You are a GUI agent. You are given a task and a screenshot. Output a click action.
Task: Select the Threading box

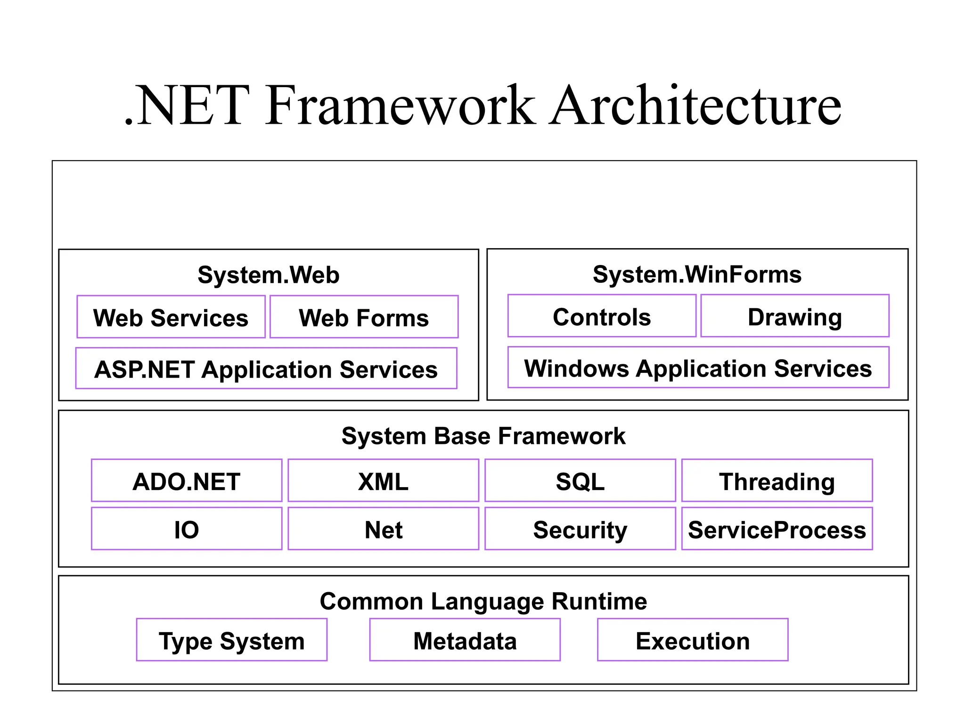point(777,480)
